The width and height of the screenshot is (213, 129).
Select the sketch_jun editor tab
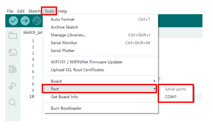point(33,33)
